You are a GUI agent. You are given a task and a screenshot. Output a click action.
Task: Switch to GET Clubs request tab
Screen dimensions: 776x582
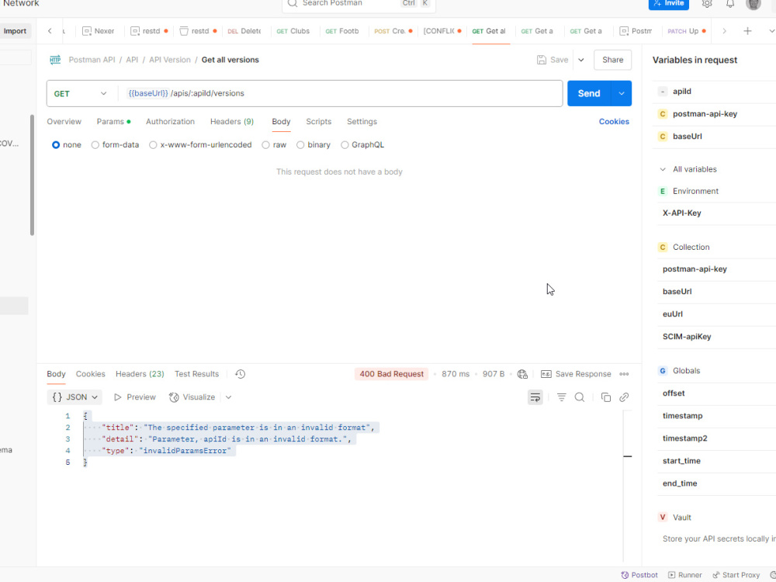293,31
